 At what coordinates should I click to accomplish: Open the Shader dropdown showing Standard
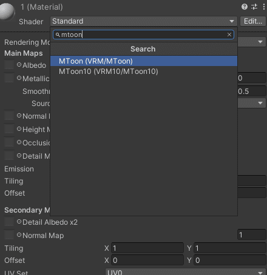pyautogui.click(x=143, y=21)
